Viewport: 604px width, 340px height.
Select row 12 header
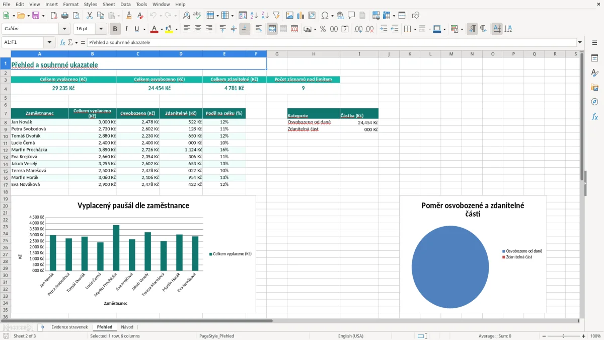(x=6, y=150)
